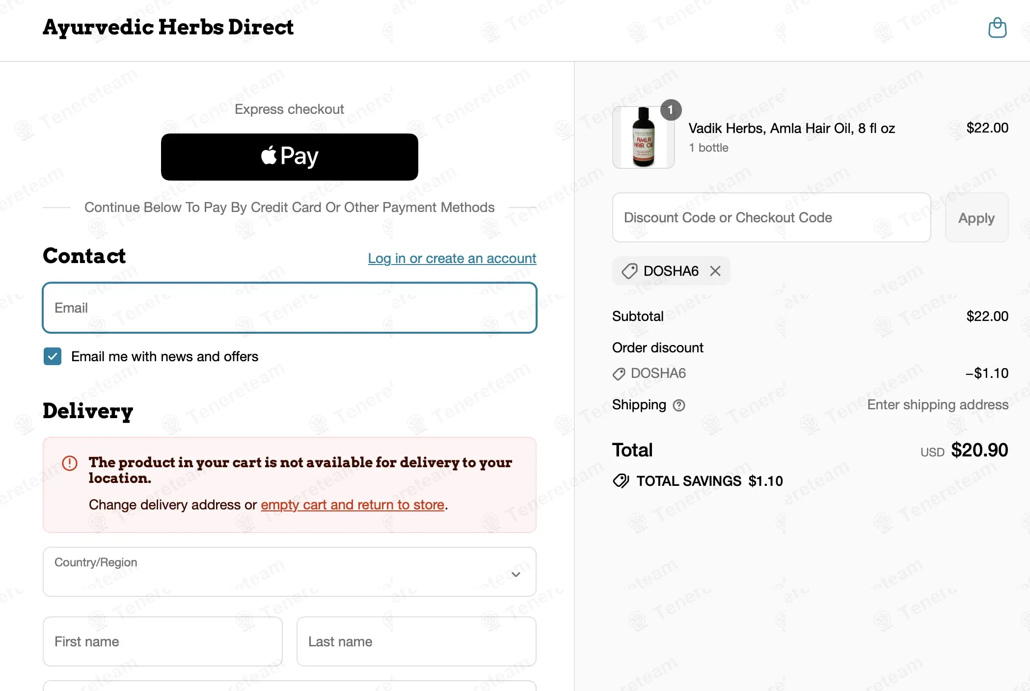1030x691 pixels.
Task: Click the Total Savings tag icon
Action: tap(621, 481)
